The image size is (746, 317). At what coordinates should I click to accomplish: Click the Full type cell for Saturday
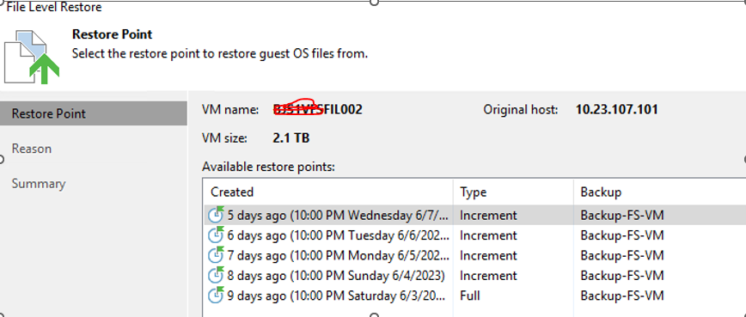point(470,296)
